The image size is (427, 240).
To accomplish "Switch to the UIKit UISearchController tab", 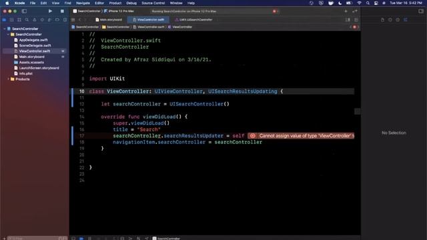I will point(193,20).
